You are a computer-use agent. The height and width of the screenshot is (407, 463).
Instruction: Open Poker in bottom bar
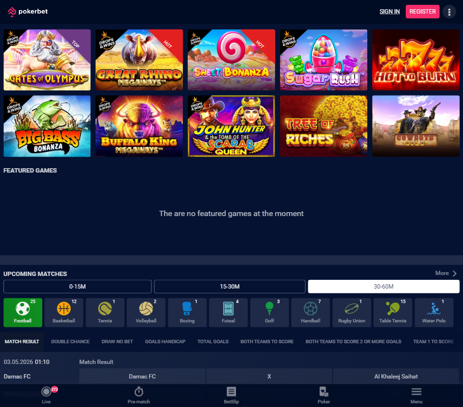point(324,395)
